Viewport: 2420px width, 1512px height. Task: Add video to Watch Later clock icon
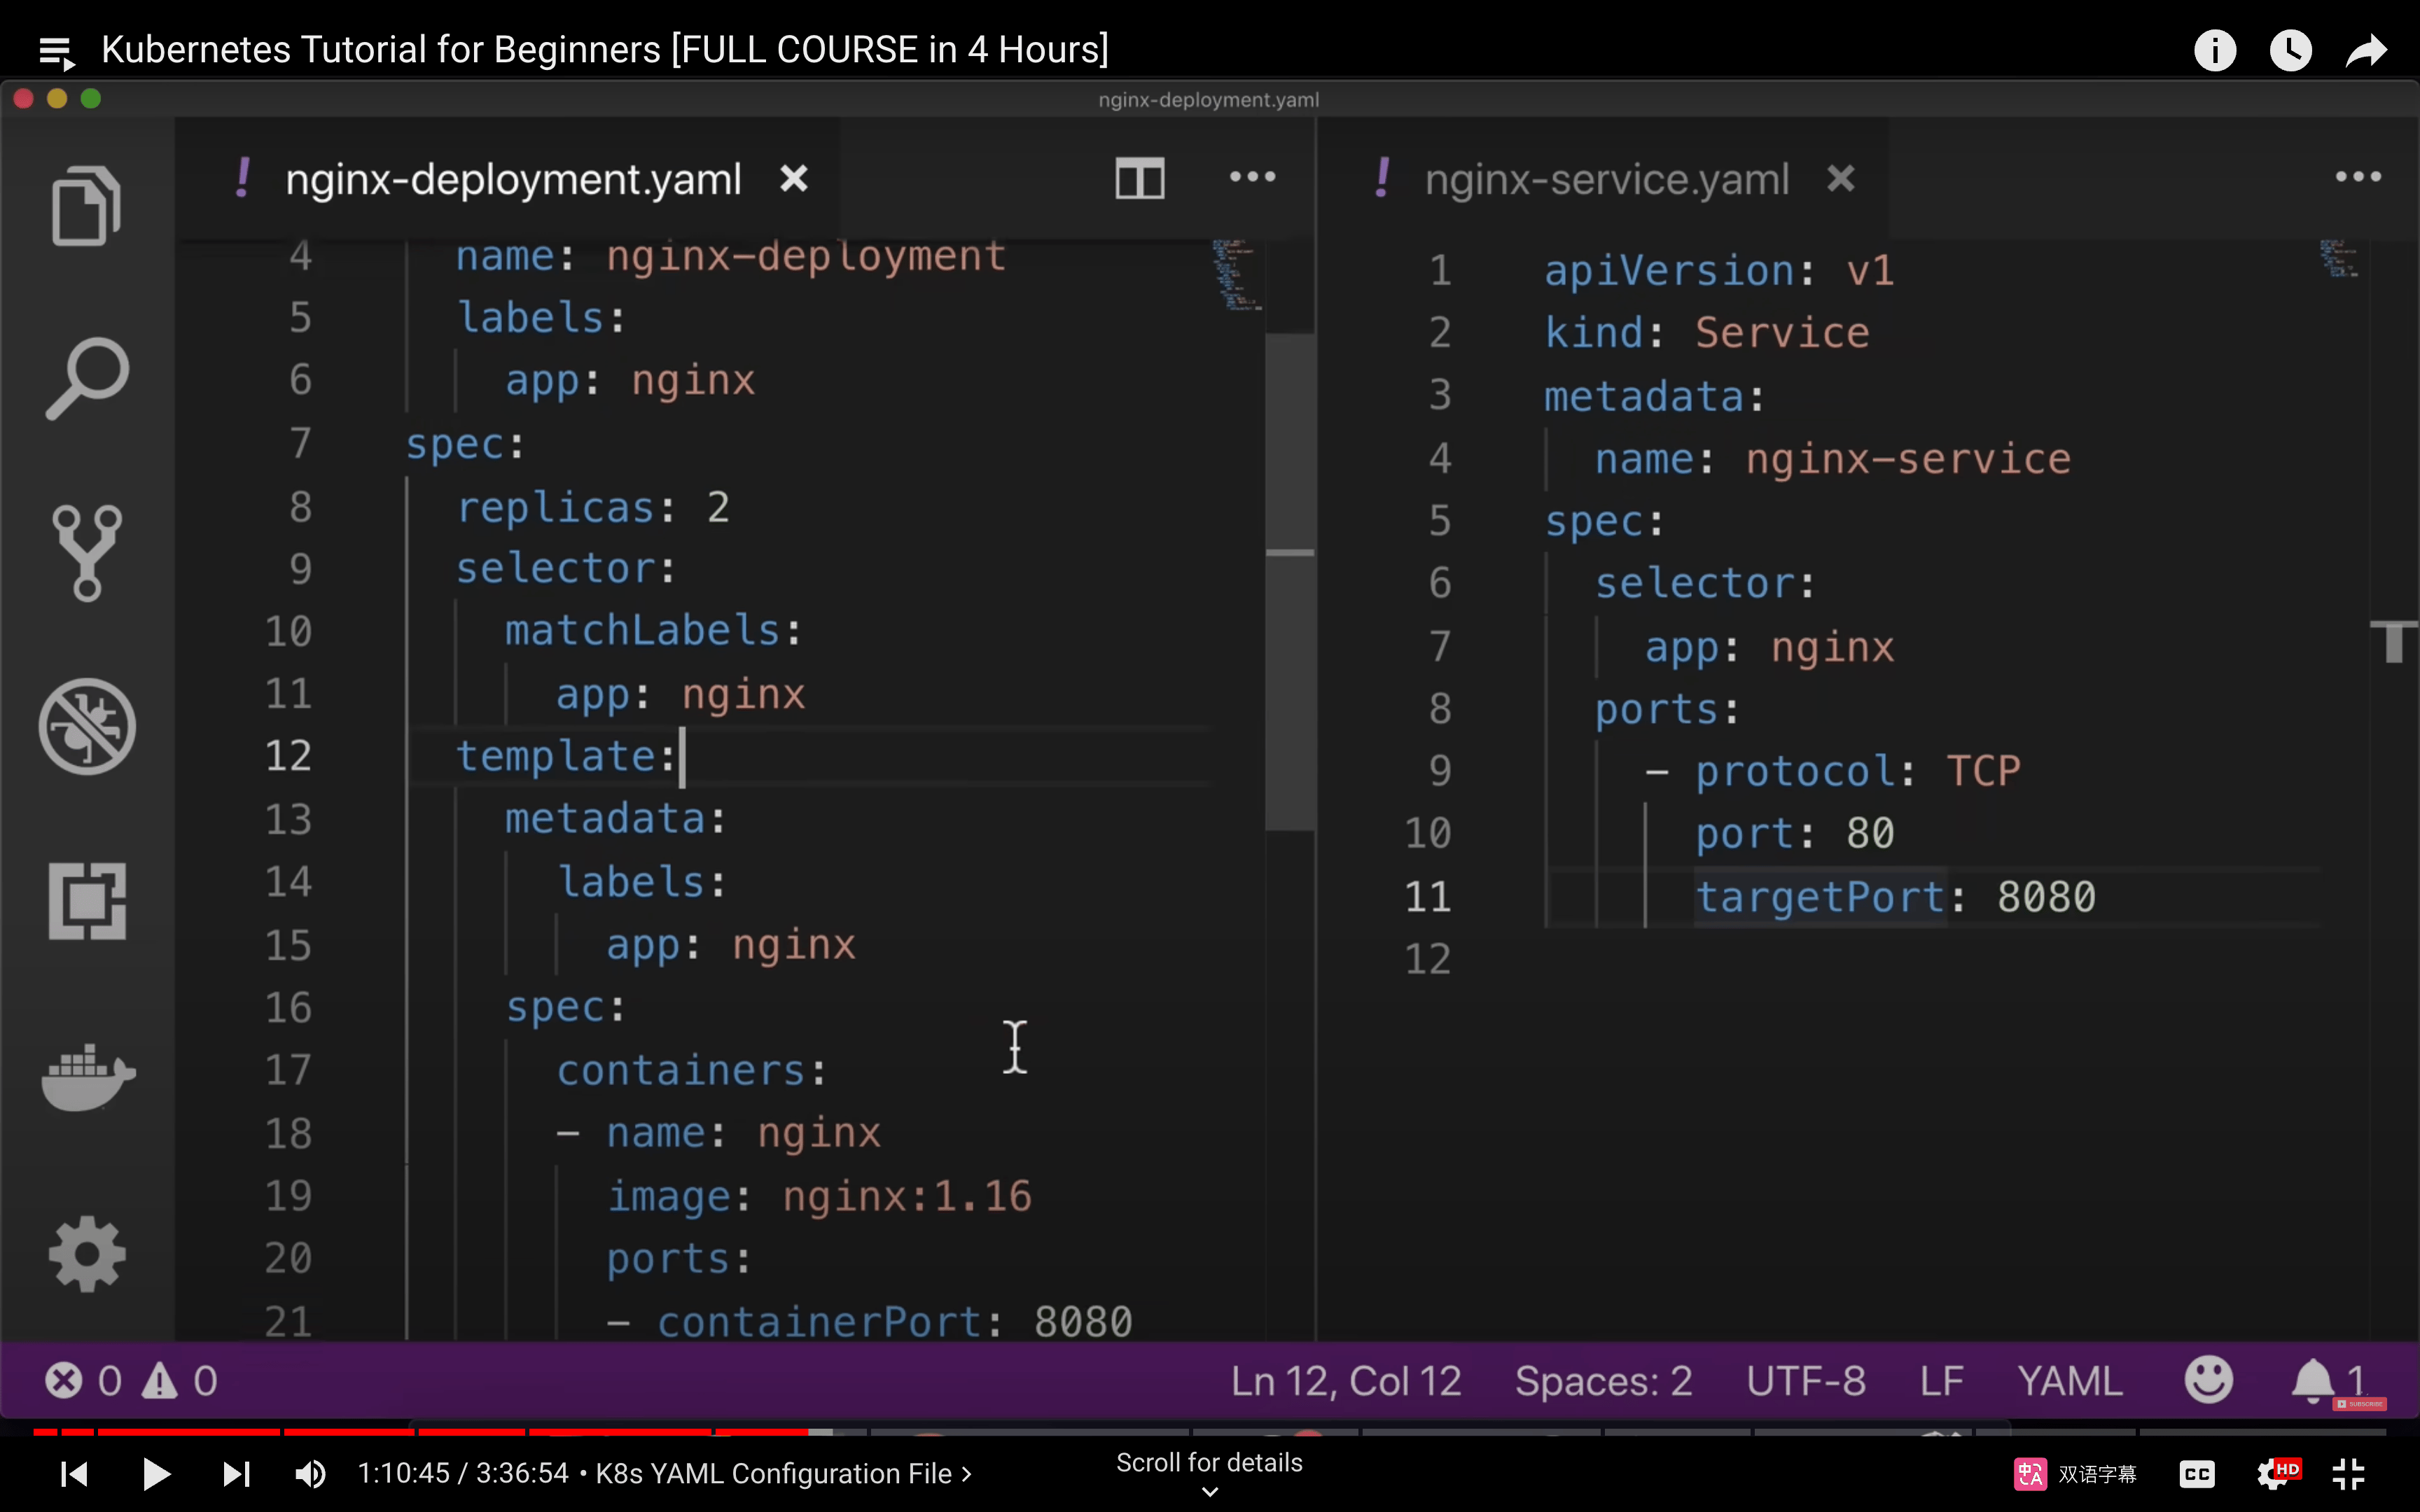coord(2290,50)
